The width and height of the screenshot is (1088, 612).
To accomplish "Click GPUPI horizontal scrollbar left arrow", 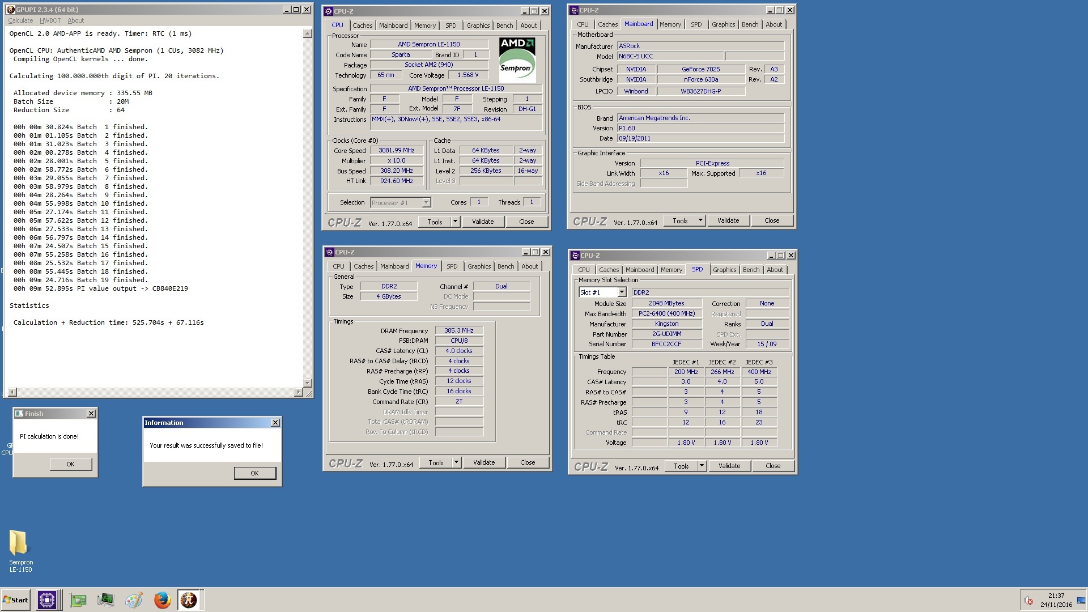I will [12, 392].
